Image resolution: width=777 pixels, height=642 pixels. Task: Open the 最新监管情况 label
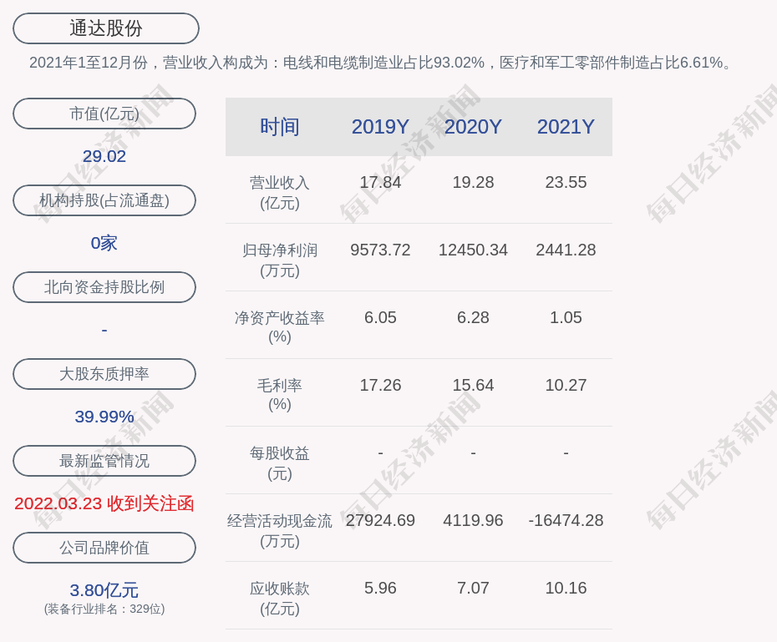[x=104, y=461]
